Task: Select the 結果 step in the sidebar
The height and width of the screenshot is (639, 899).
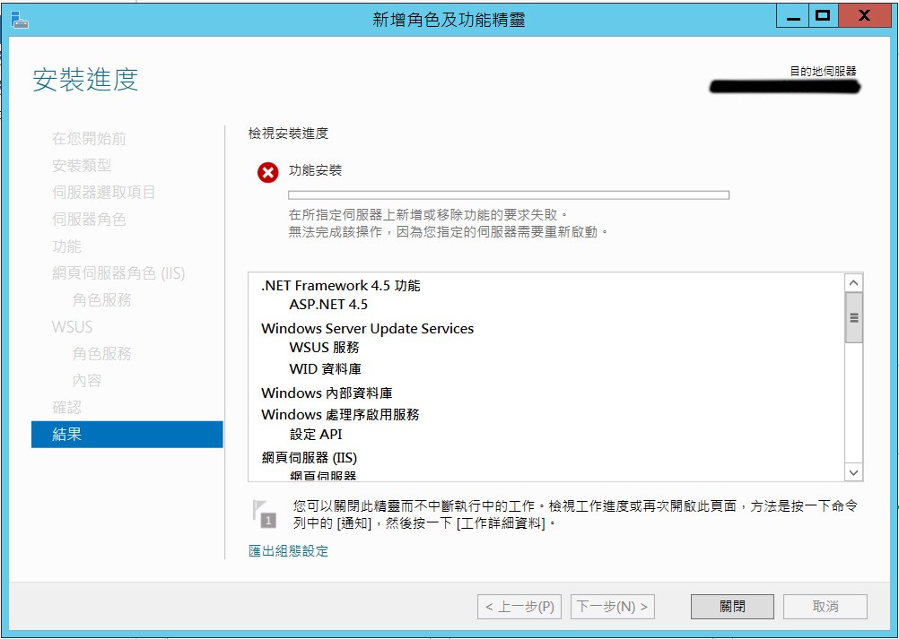Action: pos(127,434)
